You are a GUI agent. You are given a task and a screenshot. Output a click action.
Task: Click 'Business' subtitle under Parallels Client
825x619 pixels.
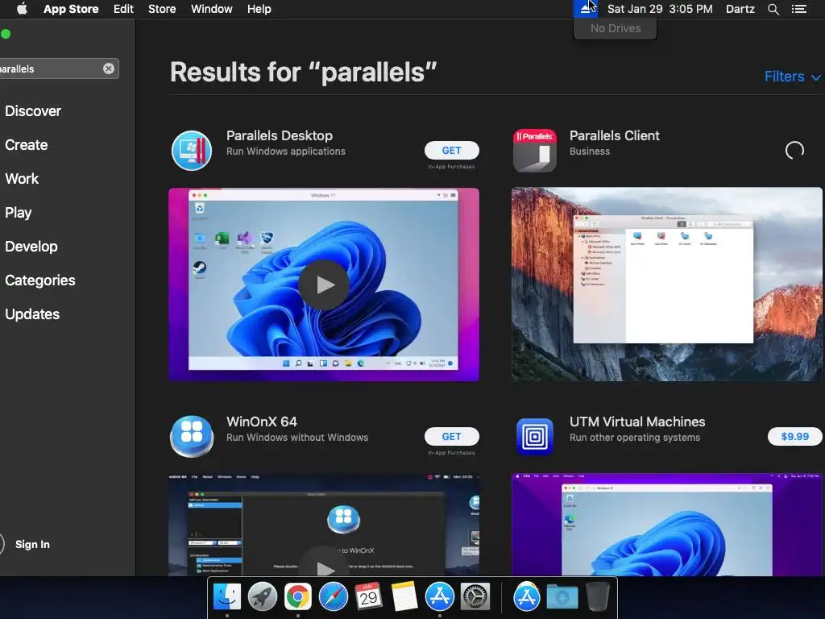point(589,152)
